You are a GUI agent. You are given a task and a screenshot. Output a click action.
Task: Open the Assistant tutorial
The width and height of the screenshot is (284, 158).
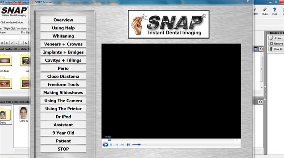coord(63,125)
